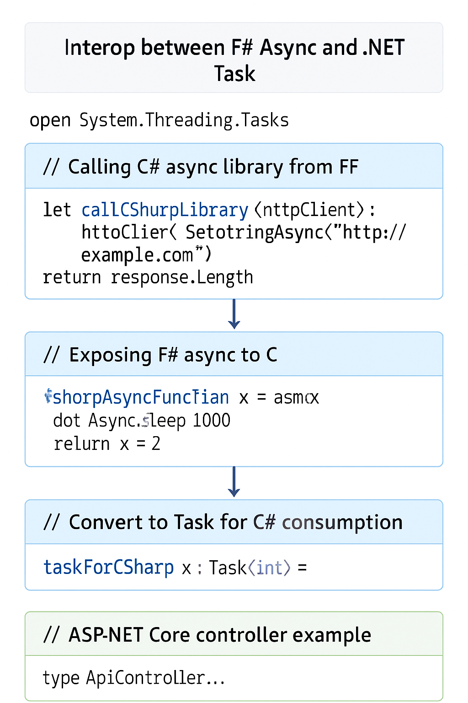Select the "ASP-NET Core controller example" header
This screenshot has width=468, height=703.
207,635
